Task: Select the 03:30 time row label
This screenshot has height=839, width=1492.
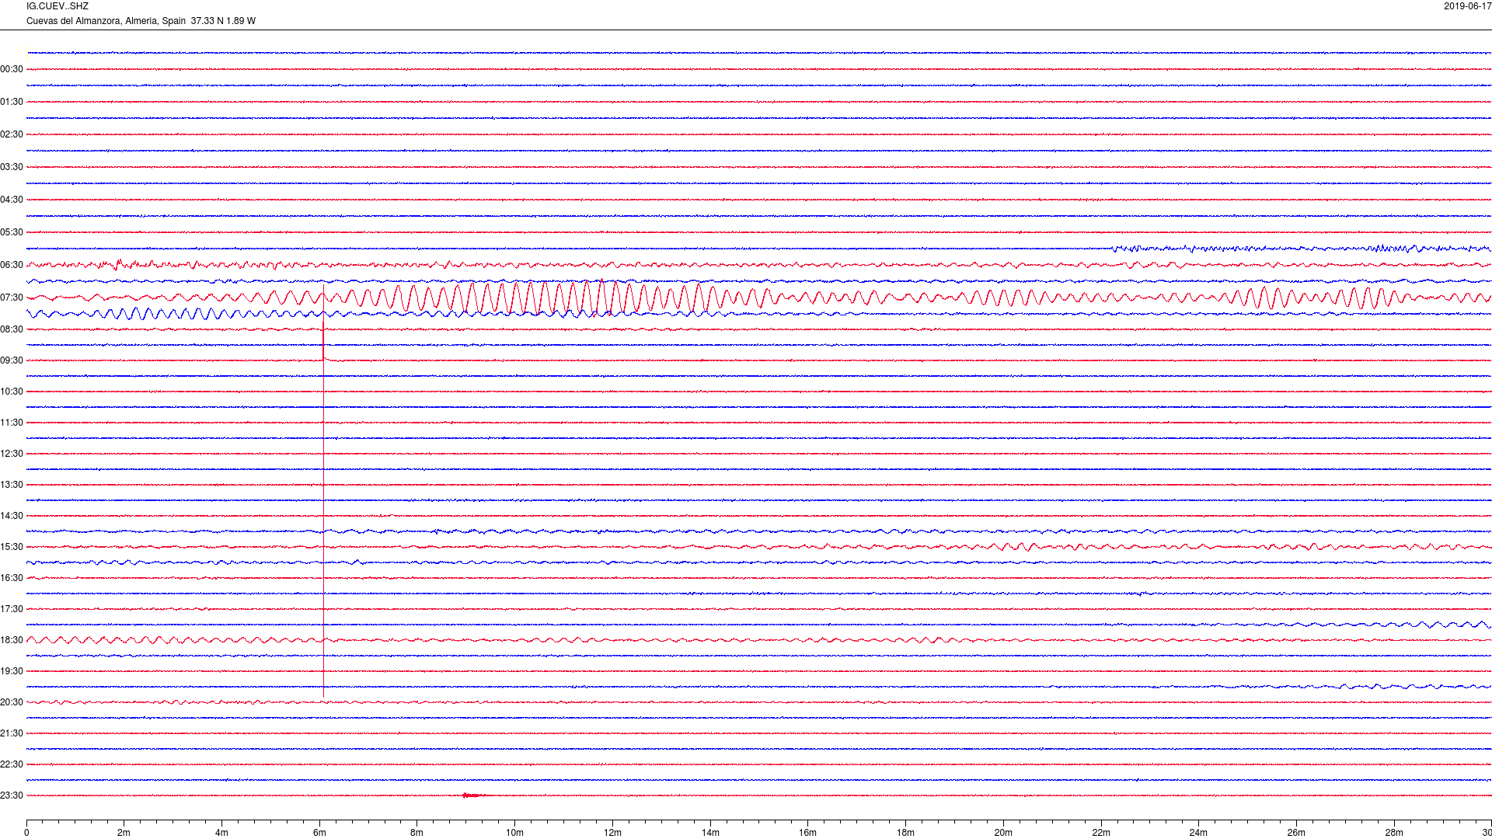Action: coord(12,167)
